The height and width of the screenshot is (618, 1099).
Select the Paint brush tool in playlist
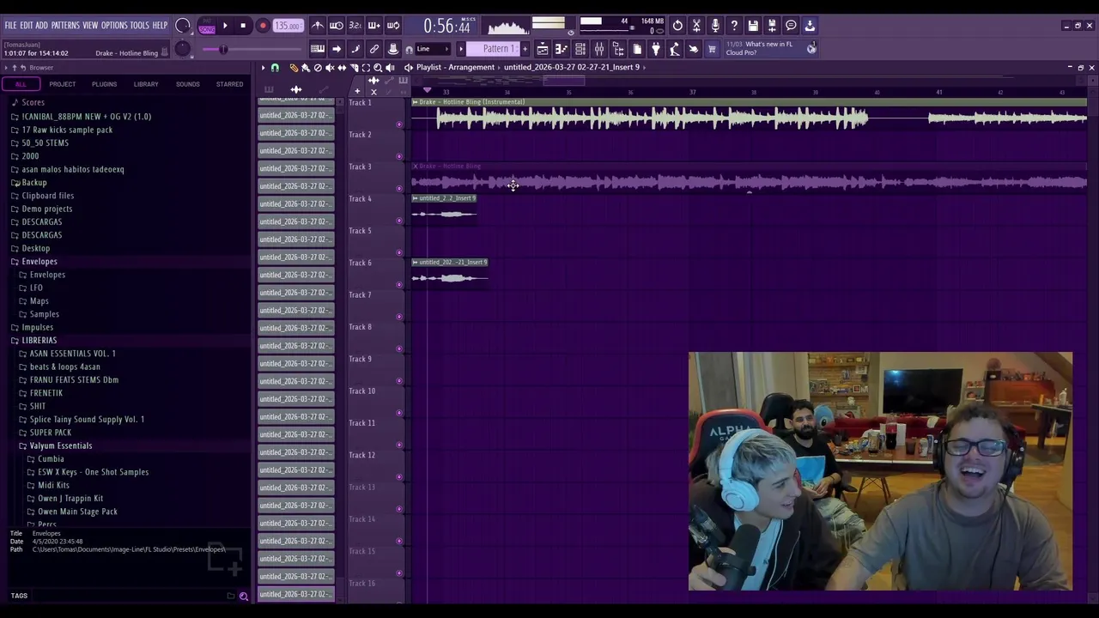[x=306, y=68]
